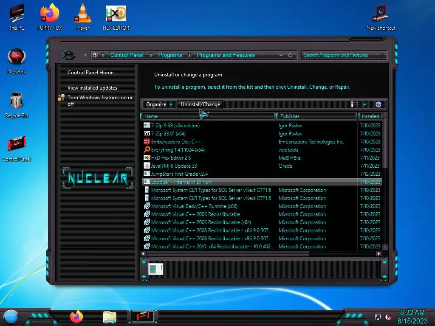Select Microsoft Visual C++ 2010 x64 Redistributable
The image size is (435, 326).
pyautogui.click(x=262, y=247)
